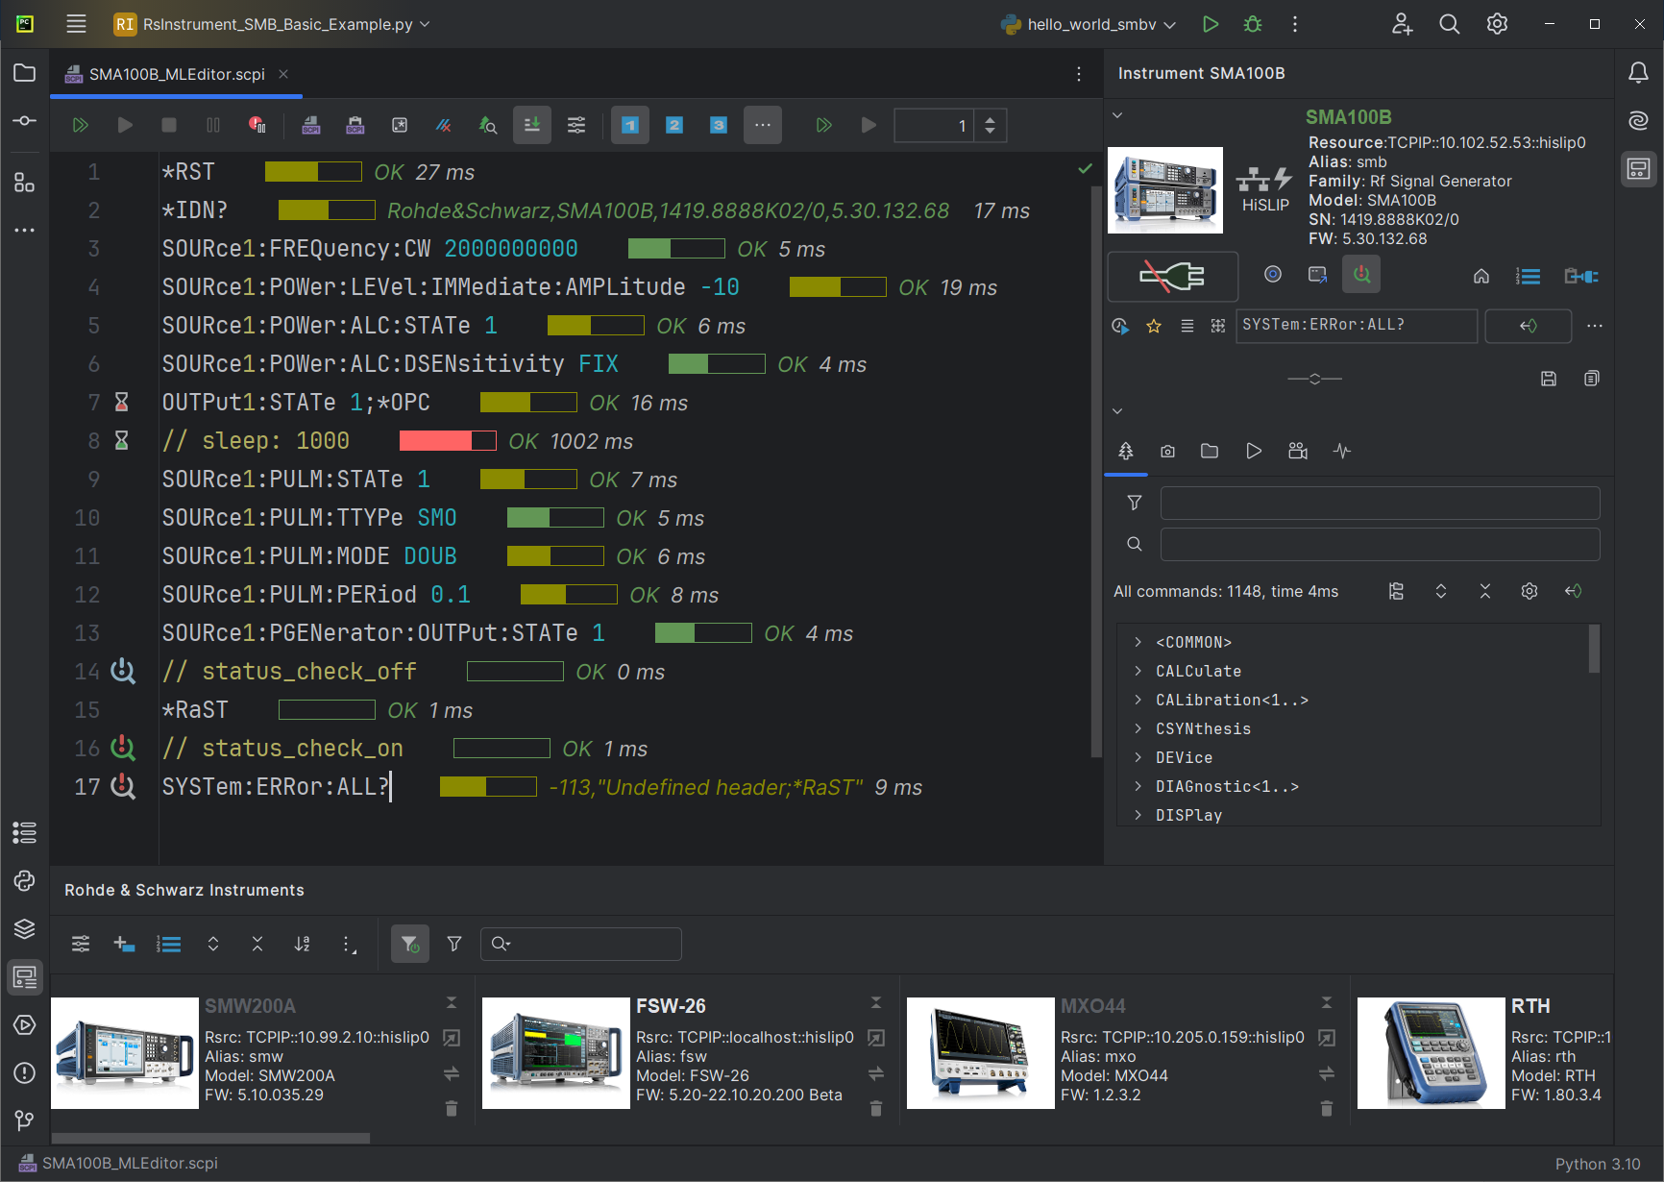Click the home icon in instrument panel
The height and width of the screenshot is (1182, 1664).
1481,277
